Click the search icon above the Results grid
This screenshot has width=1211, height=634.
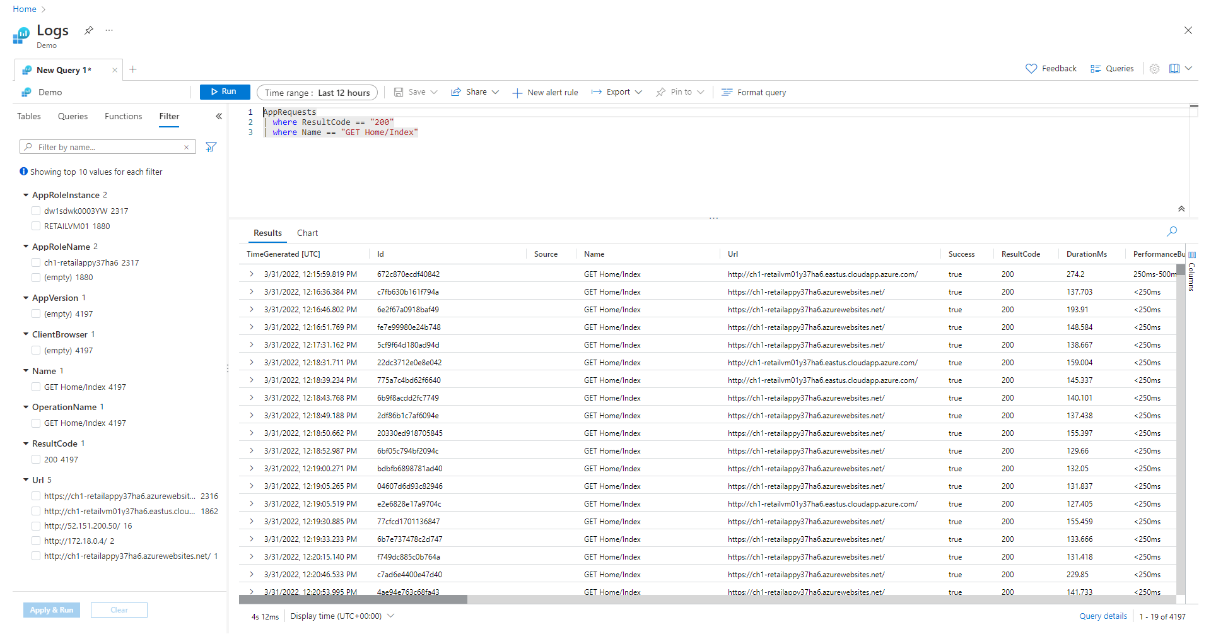[x=1172, y=231]
